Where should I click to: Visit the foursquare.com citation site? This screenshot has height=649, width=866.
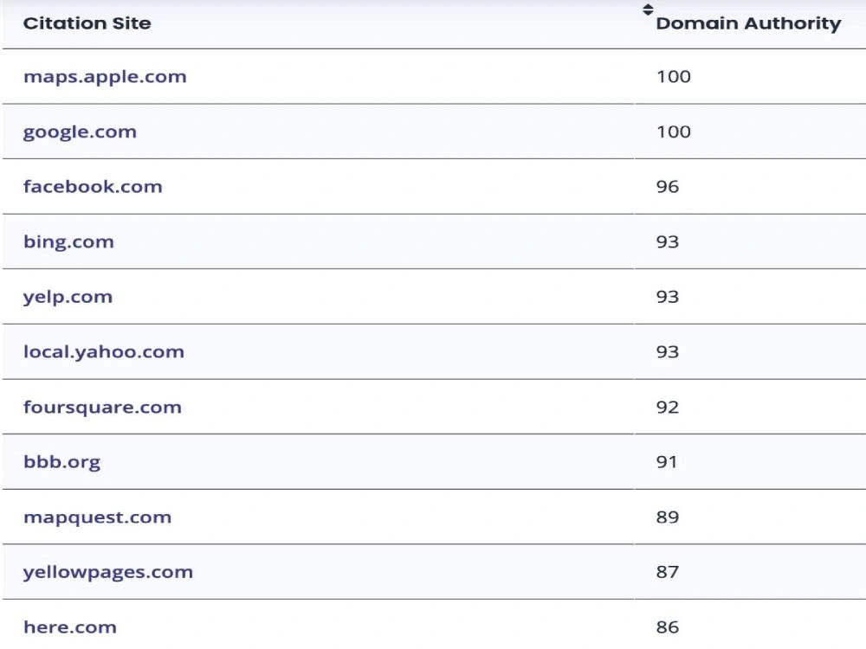pyautogui.click(x=102, y=408)
